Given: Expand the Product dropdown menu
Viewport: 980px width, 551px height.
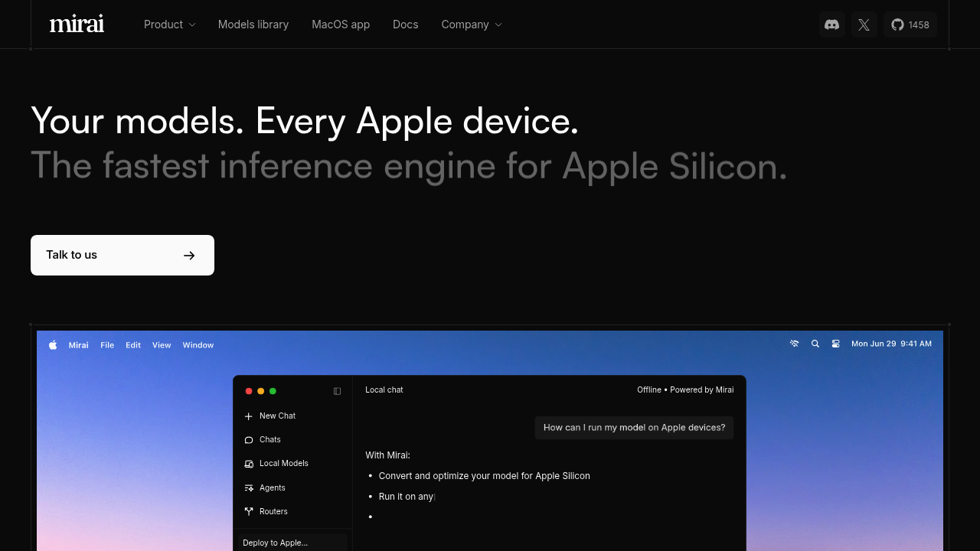Looking at the screenshot, I should click(169, 24).
